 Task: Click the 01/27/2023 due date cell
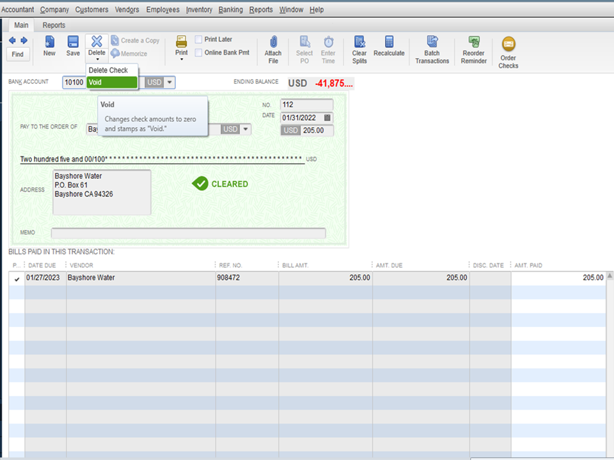(45, 278)
